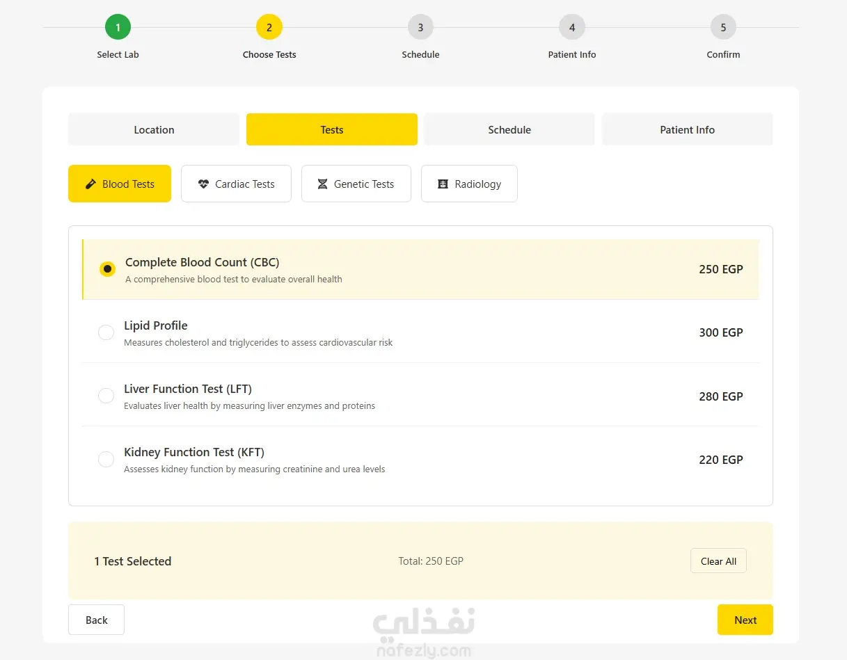The height and width of the screenshot is (660, 847).
Task: Click step 3 Schedule circle
Action: (x=420, y=28)
